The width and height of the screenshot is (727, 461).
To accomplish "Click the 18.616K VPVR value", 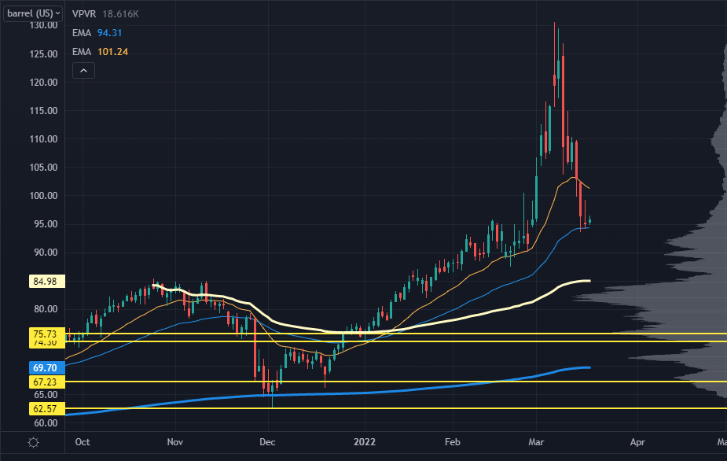I will [x=120, y=14].
